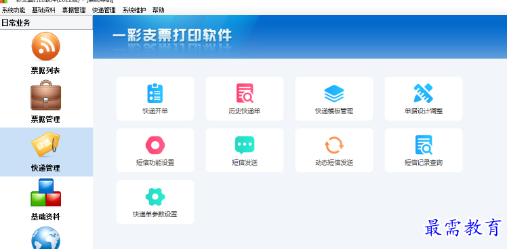The height and width of the screenshot is (249, 507).
Task: Click the 快递开单 label text
Action: [155, 111]
